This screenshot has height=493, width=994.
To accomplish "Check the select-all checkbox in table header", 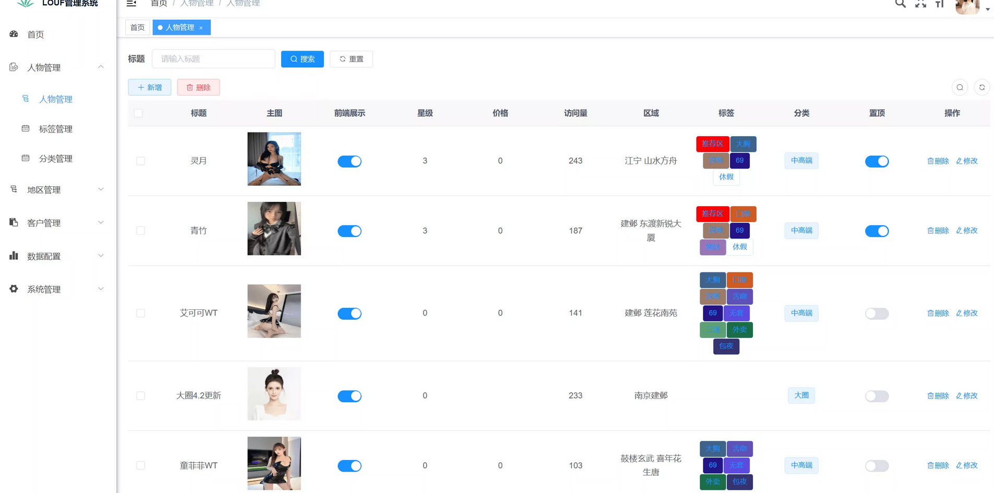I will pos(138,113).
